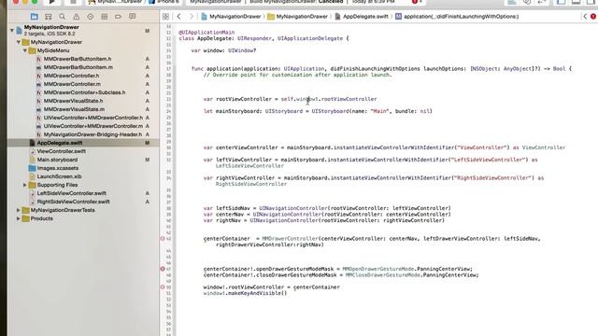Viewport: 598px width, 336px height.
Task: Show the Project navigator
Action: pos(35,17)
